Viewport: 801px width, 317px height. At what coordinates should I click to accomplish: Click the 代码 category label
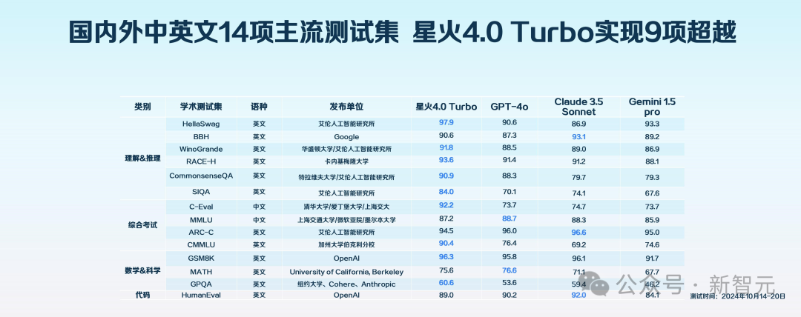(142, 295)
